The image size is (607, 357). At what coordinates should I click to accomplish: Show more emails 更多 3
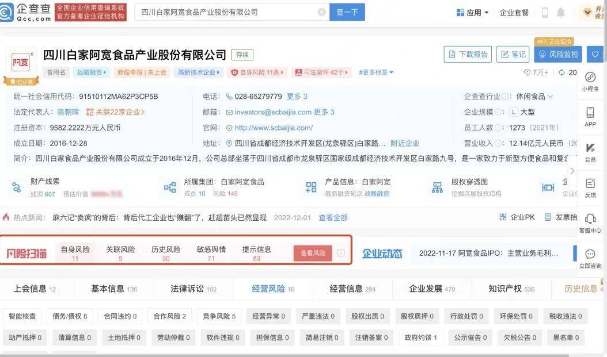324,112
